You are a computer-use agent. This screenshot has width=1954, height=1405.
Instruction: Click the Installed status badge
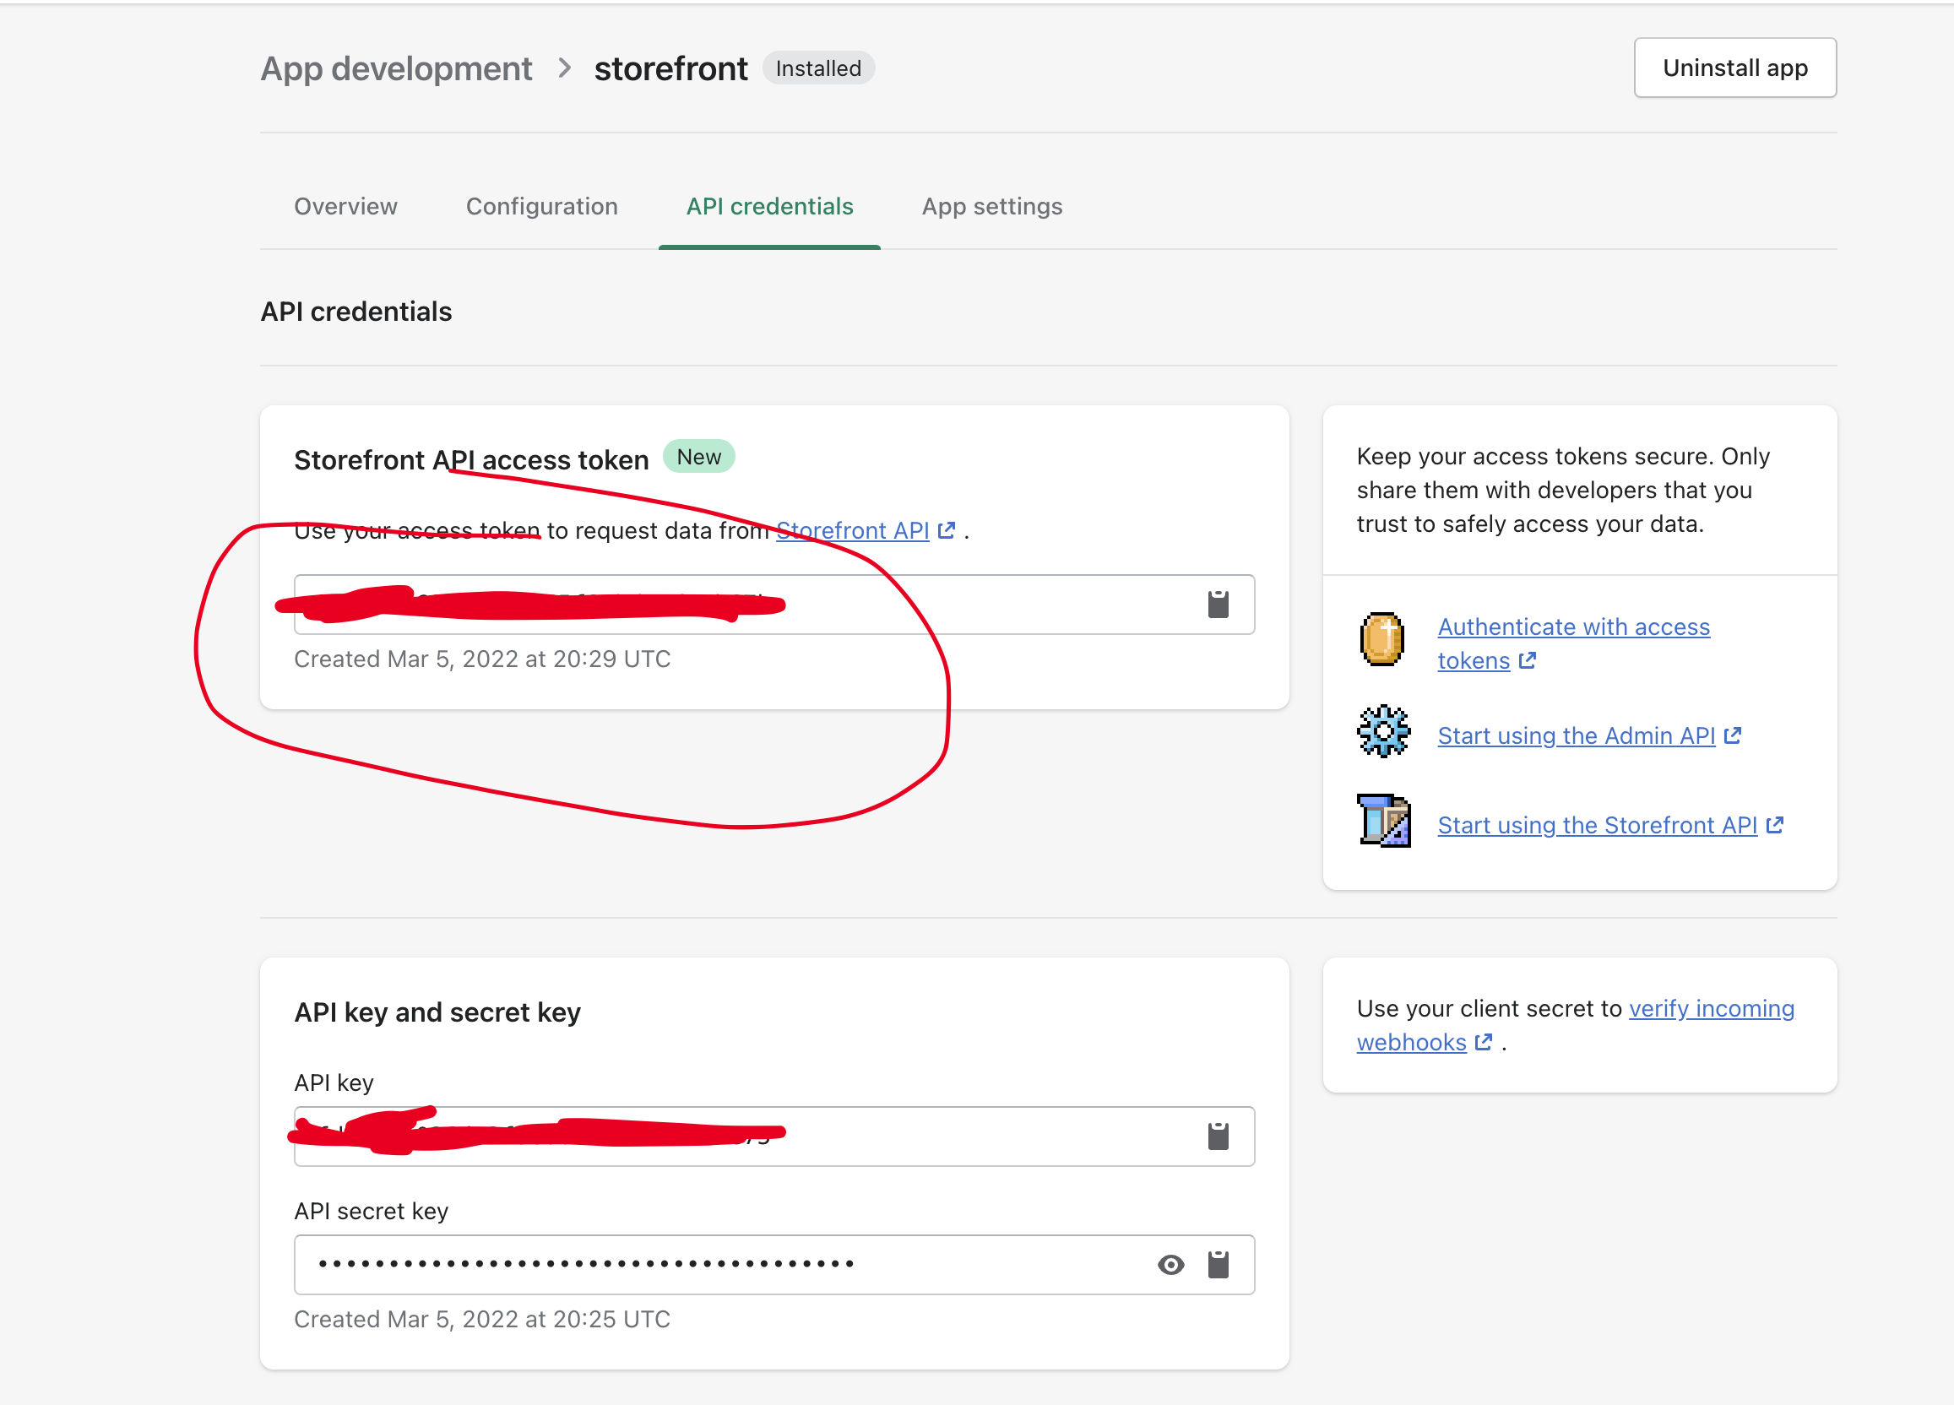point(817,68)
